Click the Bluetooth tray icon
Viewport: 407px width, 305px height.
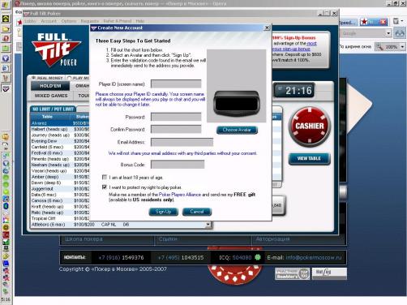click(x=6, y=206)
